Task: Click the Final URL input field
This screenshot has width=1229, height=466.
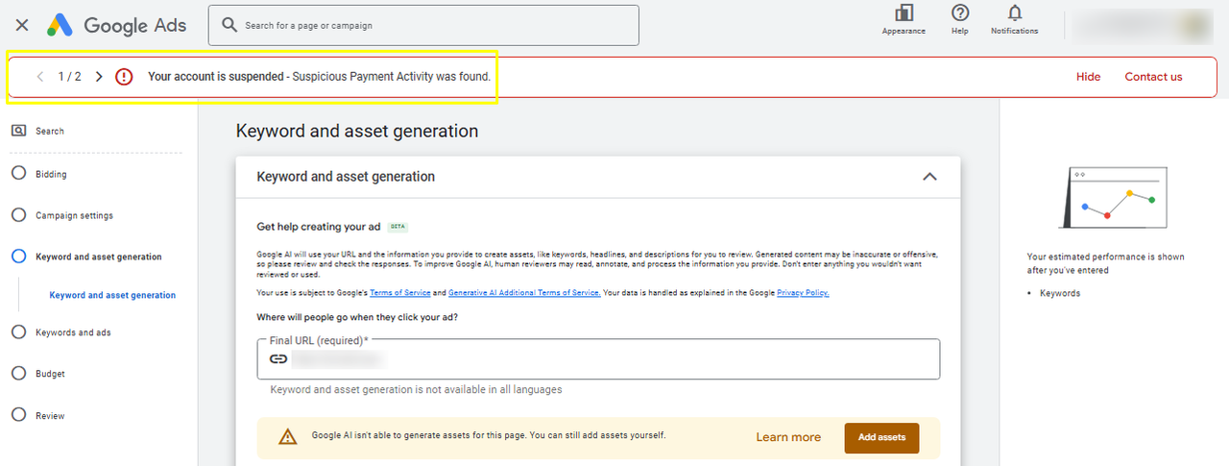Action: (598, 358)
